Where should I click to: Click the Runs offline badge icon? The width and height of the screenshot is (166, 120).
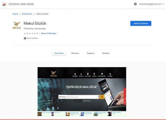(x=25, y=38)
